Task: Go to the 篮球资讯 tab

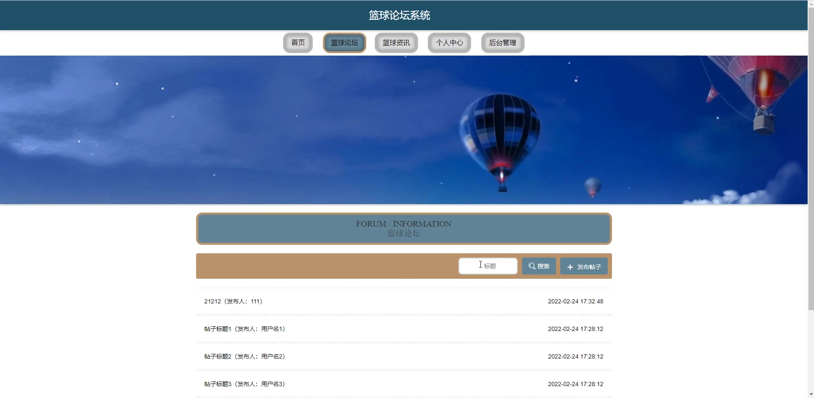Action: pyautogui.click(x=396, y=43)
